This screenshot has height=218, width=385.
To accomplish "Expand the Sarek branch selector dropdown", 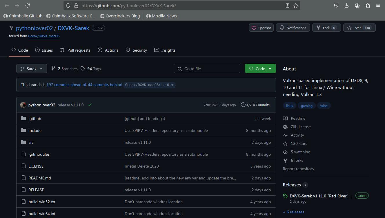I will (x=32, y=69).
